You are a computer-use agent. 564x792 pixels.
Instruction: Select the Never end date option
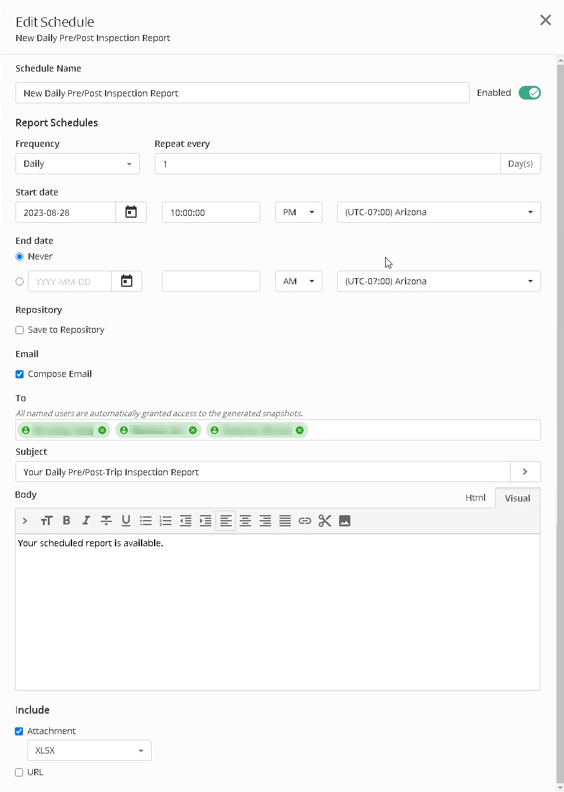pyautogui.click(x=20, y=257)
